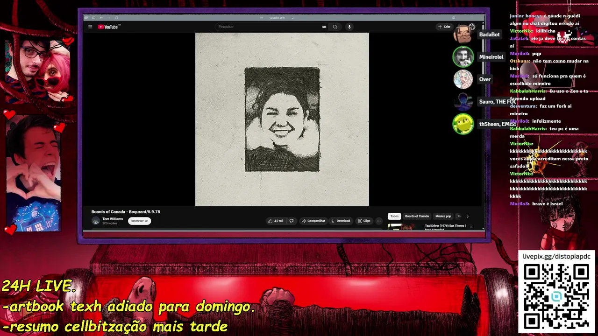Open the Tom Williams channel name link
Viewport: 598px width, 336px height.
(113, 219)
